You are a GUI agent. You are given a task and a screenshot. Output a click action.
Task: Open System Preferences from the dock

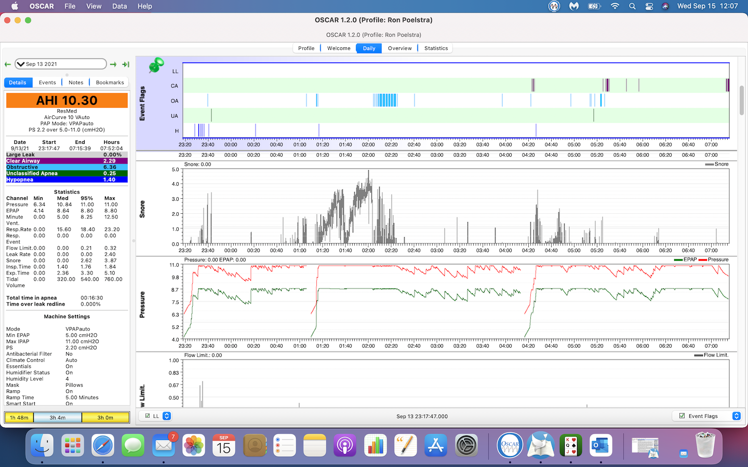[x=466, y=445]
